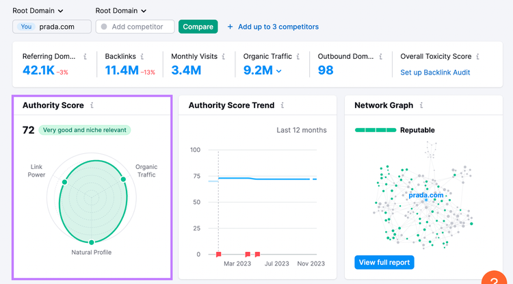Expand the Organic Traffic 9.2M chevron
Screen dimensions: 513x284
click(279, 70)
